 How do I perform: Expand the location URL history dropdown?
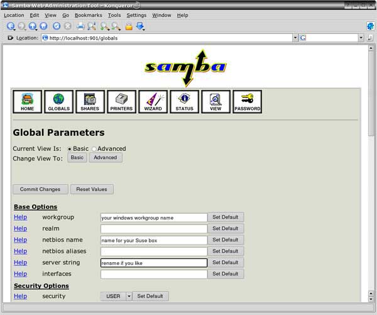pos(295,38)
